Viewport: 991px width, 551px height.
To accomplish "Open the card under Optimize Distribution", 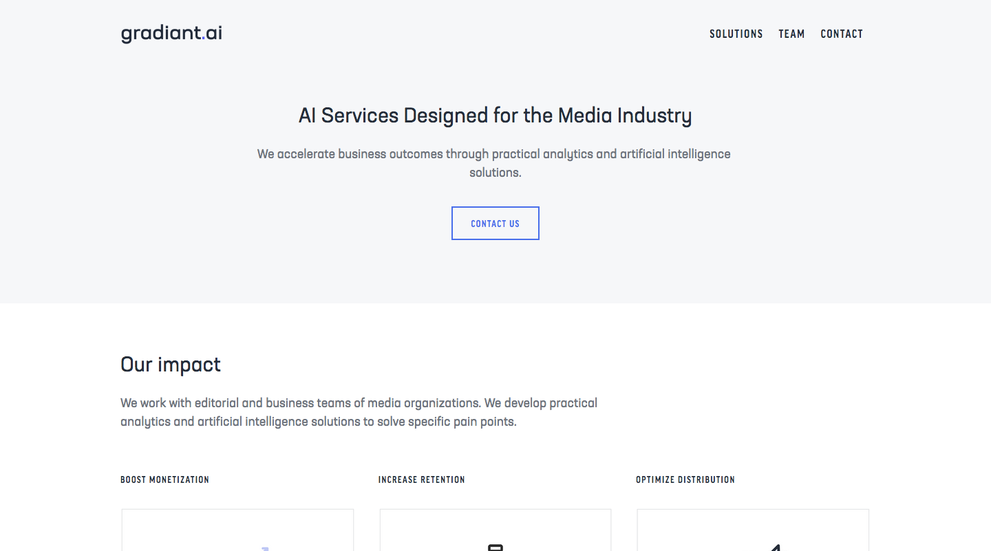I will [753, 530].
